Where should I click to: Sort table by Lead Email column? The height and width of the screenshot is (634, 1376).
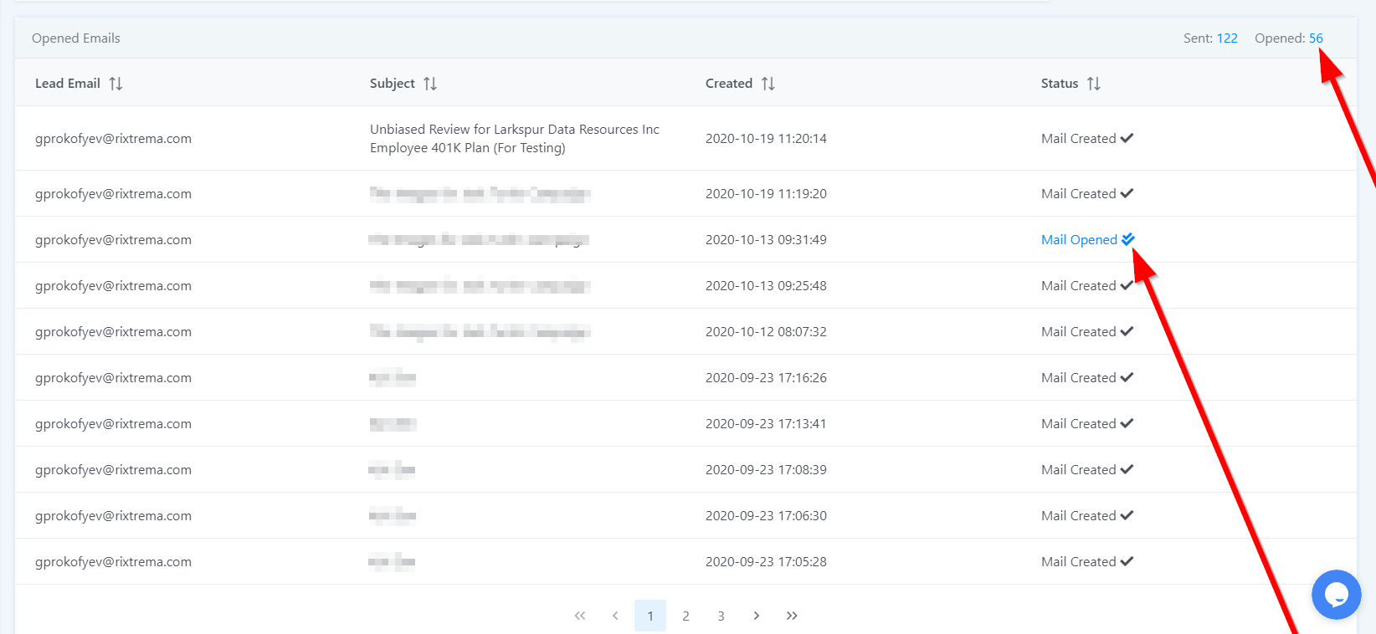116,84
